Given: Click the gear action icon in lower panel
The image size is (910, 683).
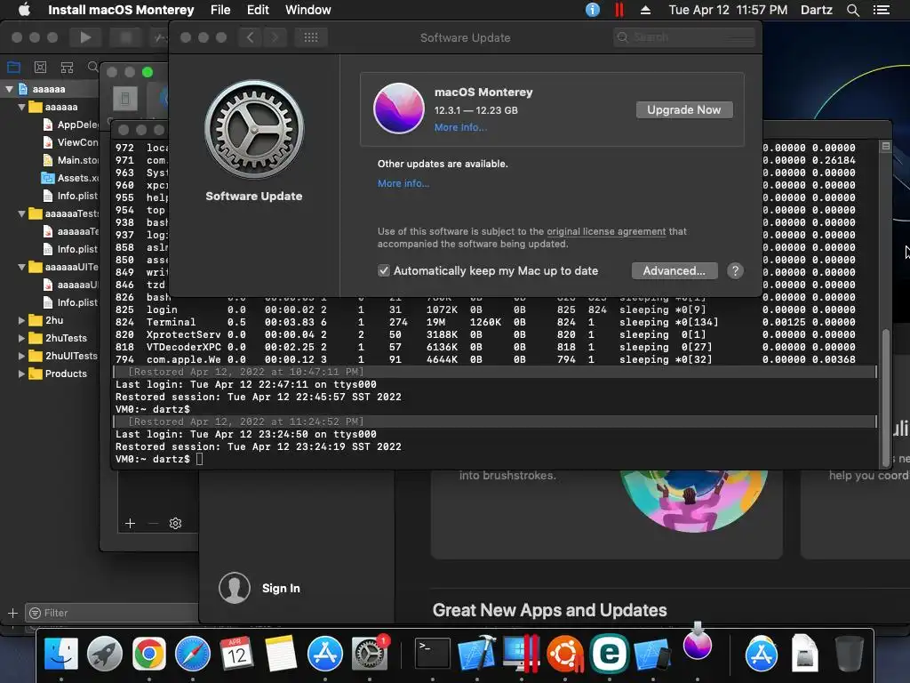Looking at the screenshot, I should coord(175,523).
